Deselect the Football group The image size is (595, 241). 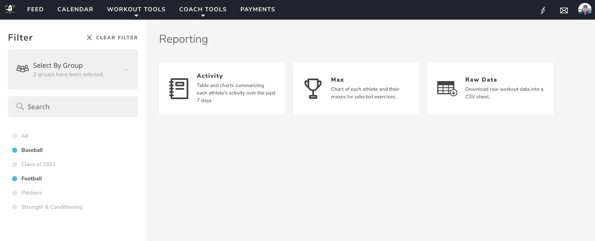tap(27, 179)
